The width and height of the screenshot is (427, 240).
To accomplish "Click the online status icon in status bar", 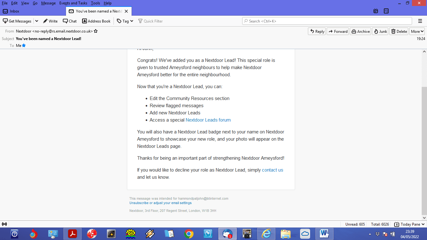I will click(x=4, y=224).
